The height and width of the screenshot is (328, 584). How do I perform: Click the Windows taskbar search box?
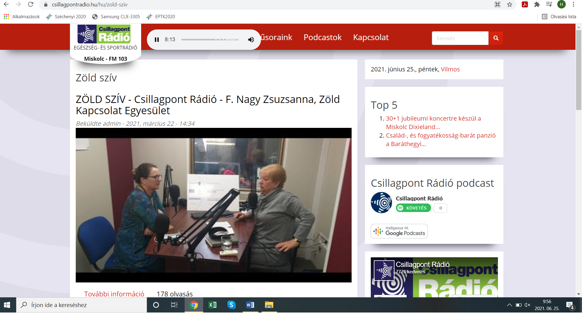tap(82, 305)
